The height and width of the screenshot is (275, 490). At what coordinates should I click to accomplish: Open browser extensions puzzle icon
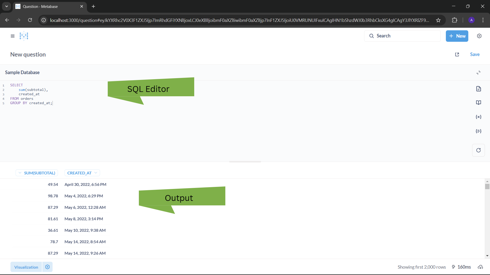point(455,20)
